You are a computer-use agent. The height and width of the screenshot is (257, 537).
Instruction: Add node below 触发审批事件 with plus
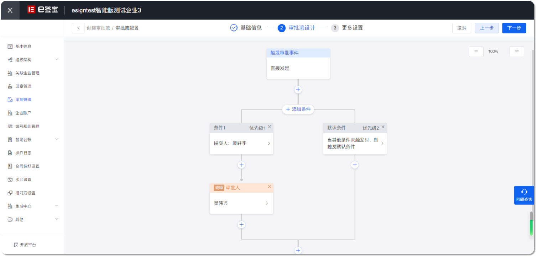298,90
